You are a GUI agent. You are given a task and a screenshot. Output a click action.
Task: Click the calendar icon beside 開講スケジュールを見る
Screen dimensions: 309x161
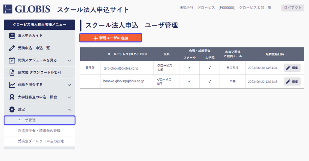(x=12, y=60)
